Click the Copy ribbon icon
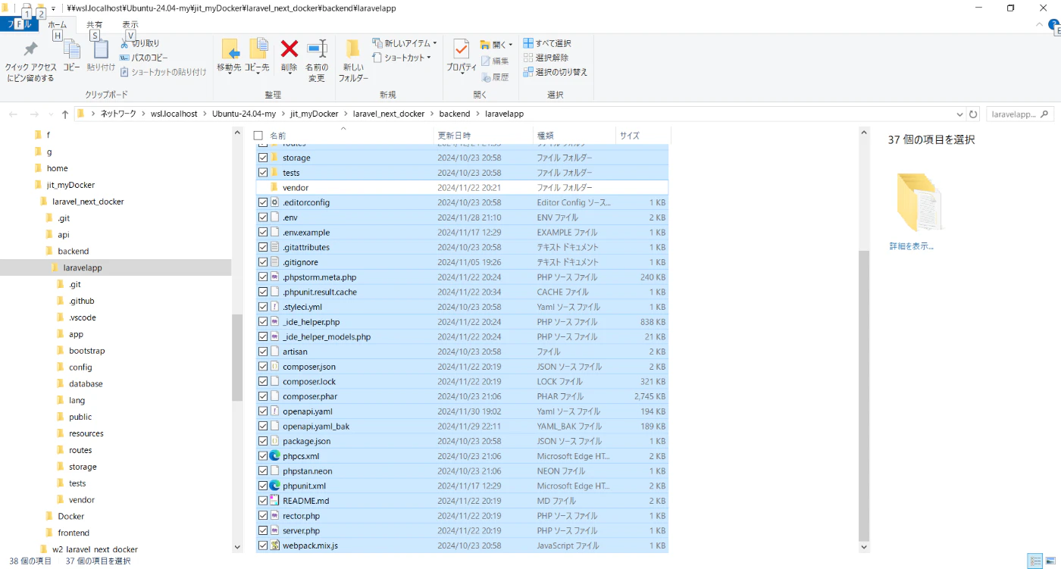Viewport: 1061px width, 569px height. pyautogui.click(x=71, y=50)
